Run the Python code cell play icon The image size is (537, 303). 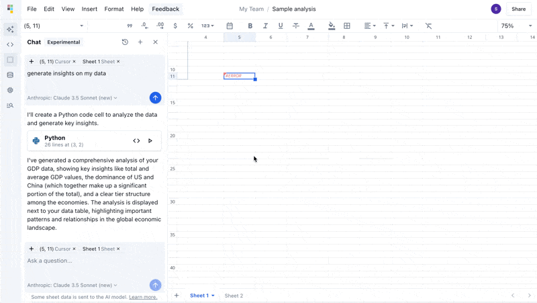tap(150, 141)
